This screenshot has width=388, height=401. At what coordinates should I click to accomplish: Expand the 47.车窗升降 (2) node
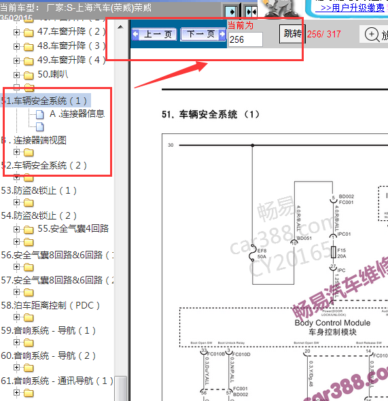point(16,32)
